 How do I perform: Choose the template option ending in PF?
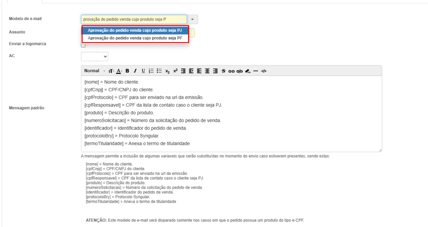(x=135, y=38)
